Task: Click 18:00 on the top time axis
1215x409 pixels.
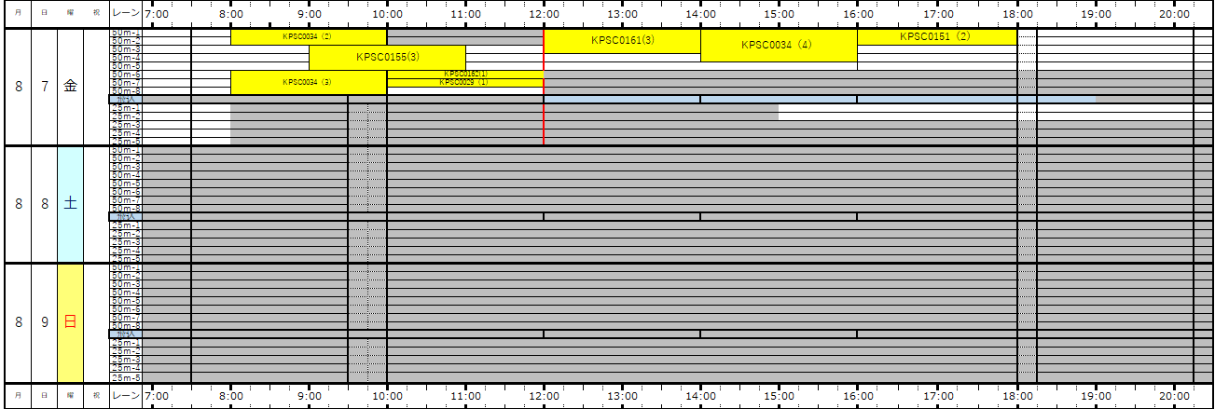Action: pos(1016,14)
